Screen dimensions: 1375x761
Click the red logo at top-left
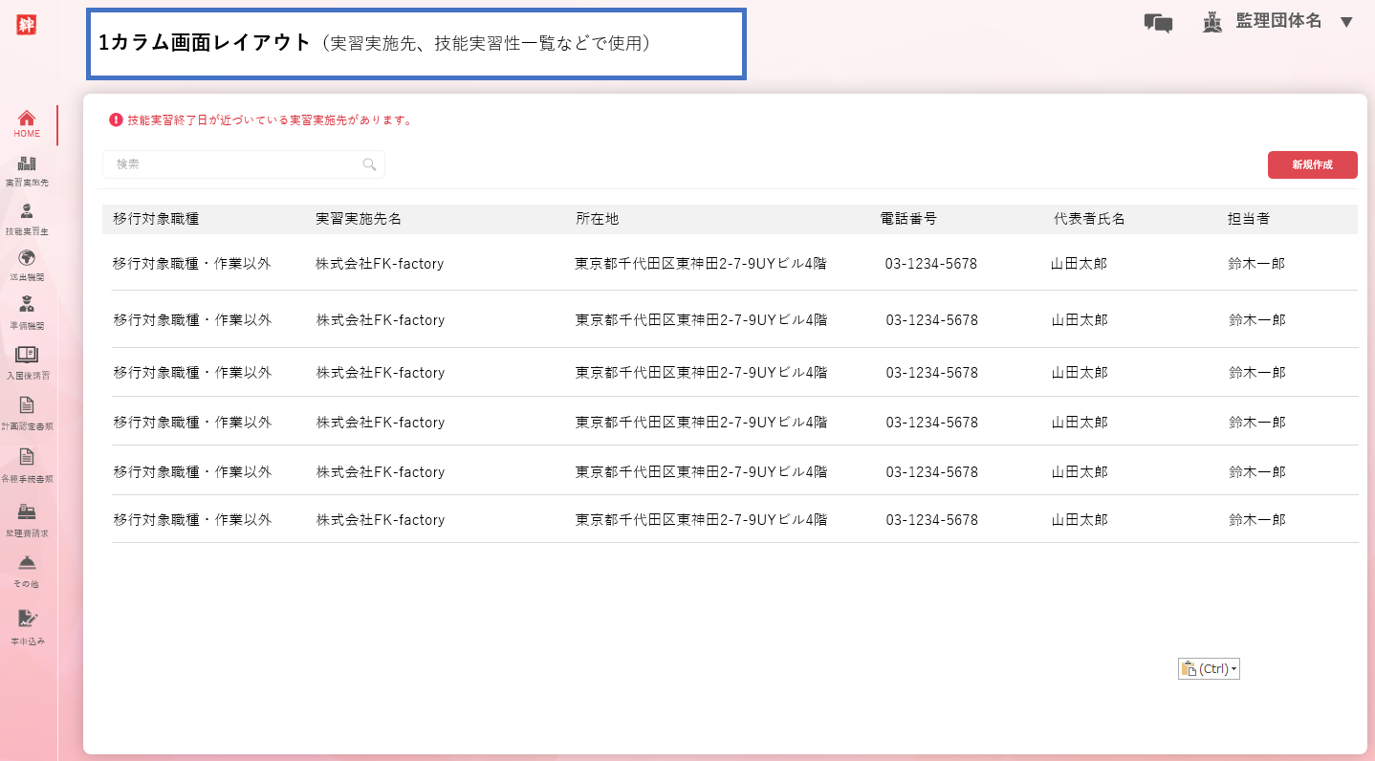pyautogui.click(x=27, y=24)
